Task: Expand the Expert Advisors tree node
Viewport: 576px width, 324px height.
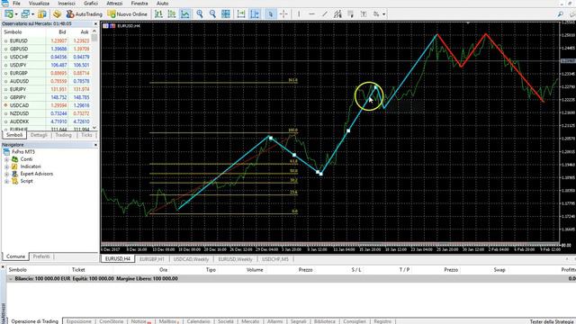Action: pyautogui.click(x=6, y=174)
